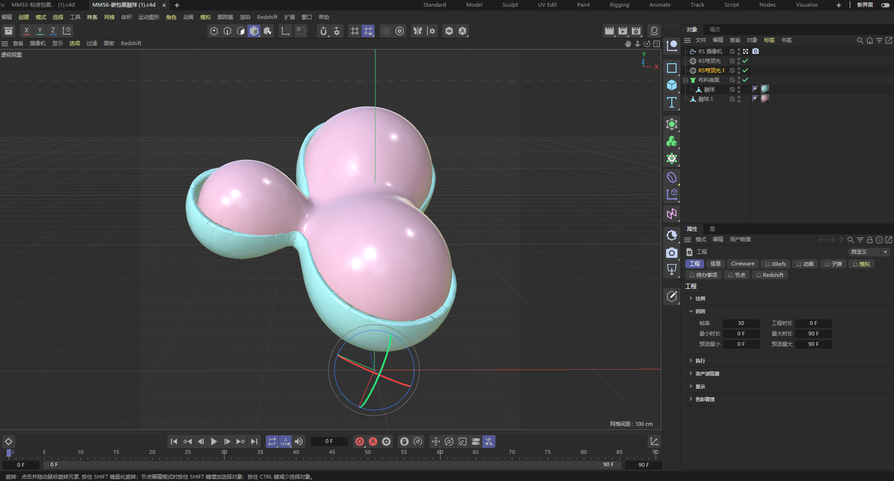The width and height of the screenshot is (894, 481).
Task: Open snap settings gear icon
Action: pos(337,31)
